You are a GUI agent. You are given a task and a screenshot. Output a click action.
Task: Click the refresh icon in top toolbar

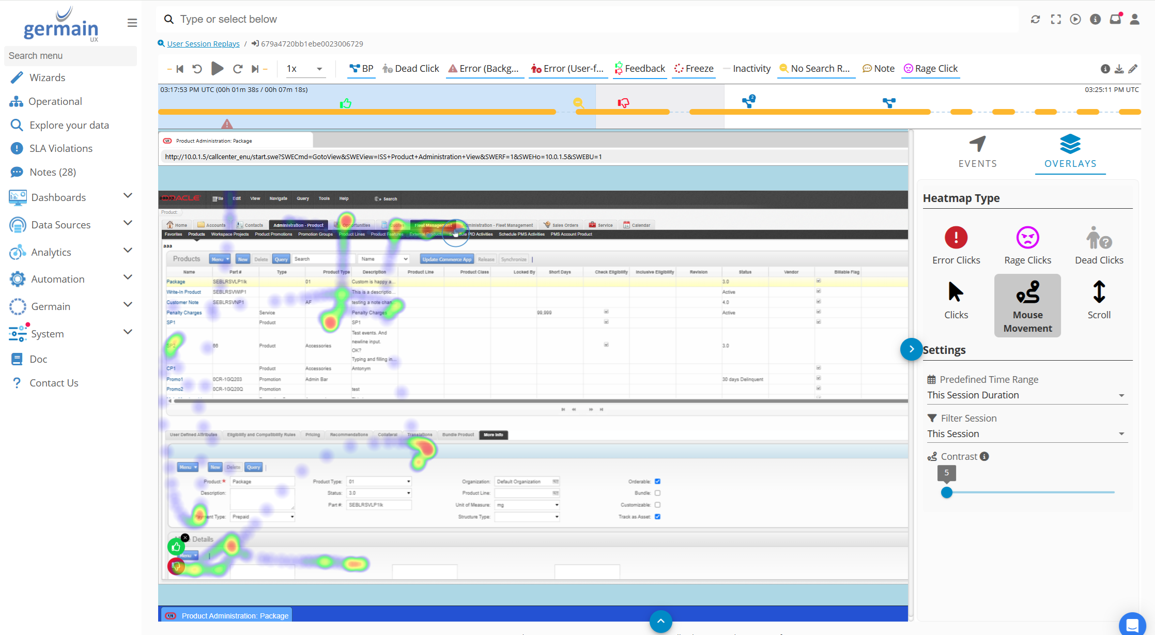point(1035,19)
